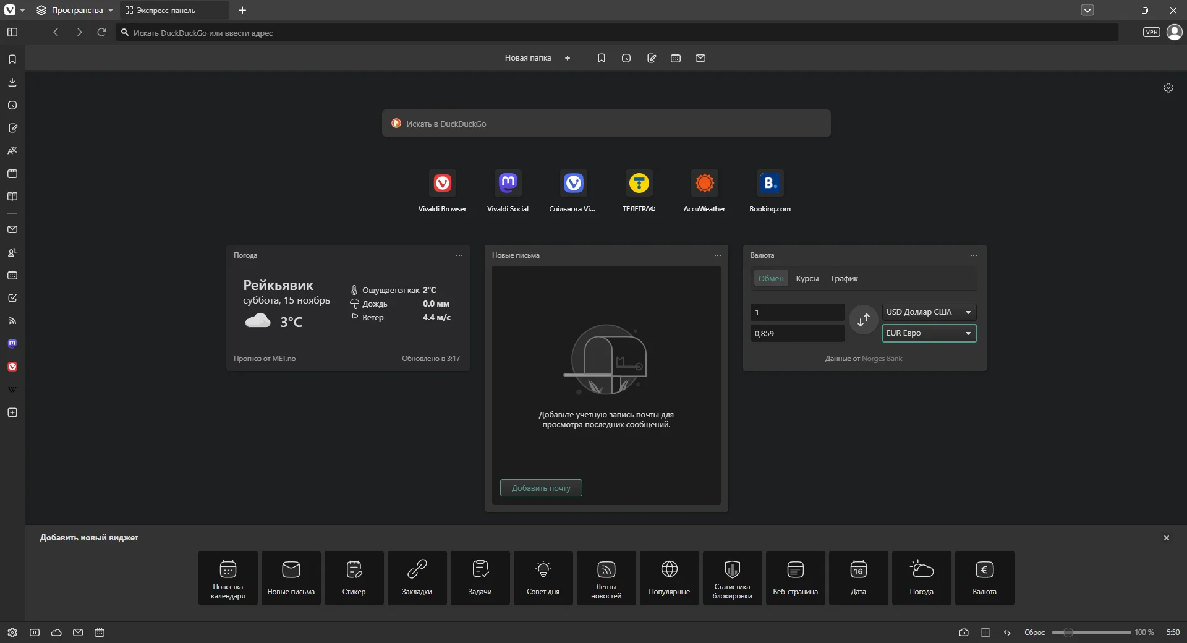Open the Norges Bank link
The width and height of the screenshot is (1187, 643).
coord(882,359)
